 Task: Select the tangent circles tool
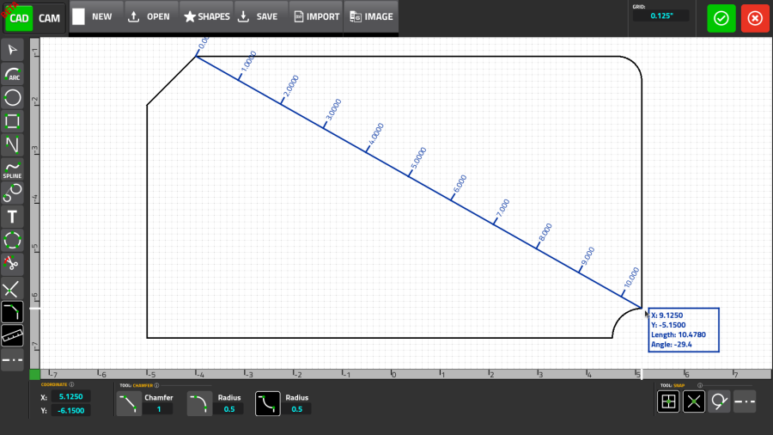12,193
